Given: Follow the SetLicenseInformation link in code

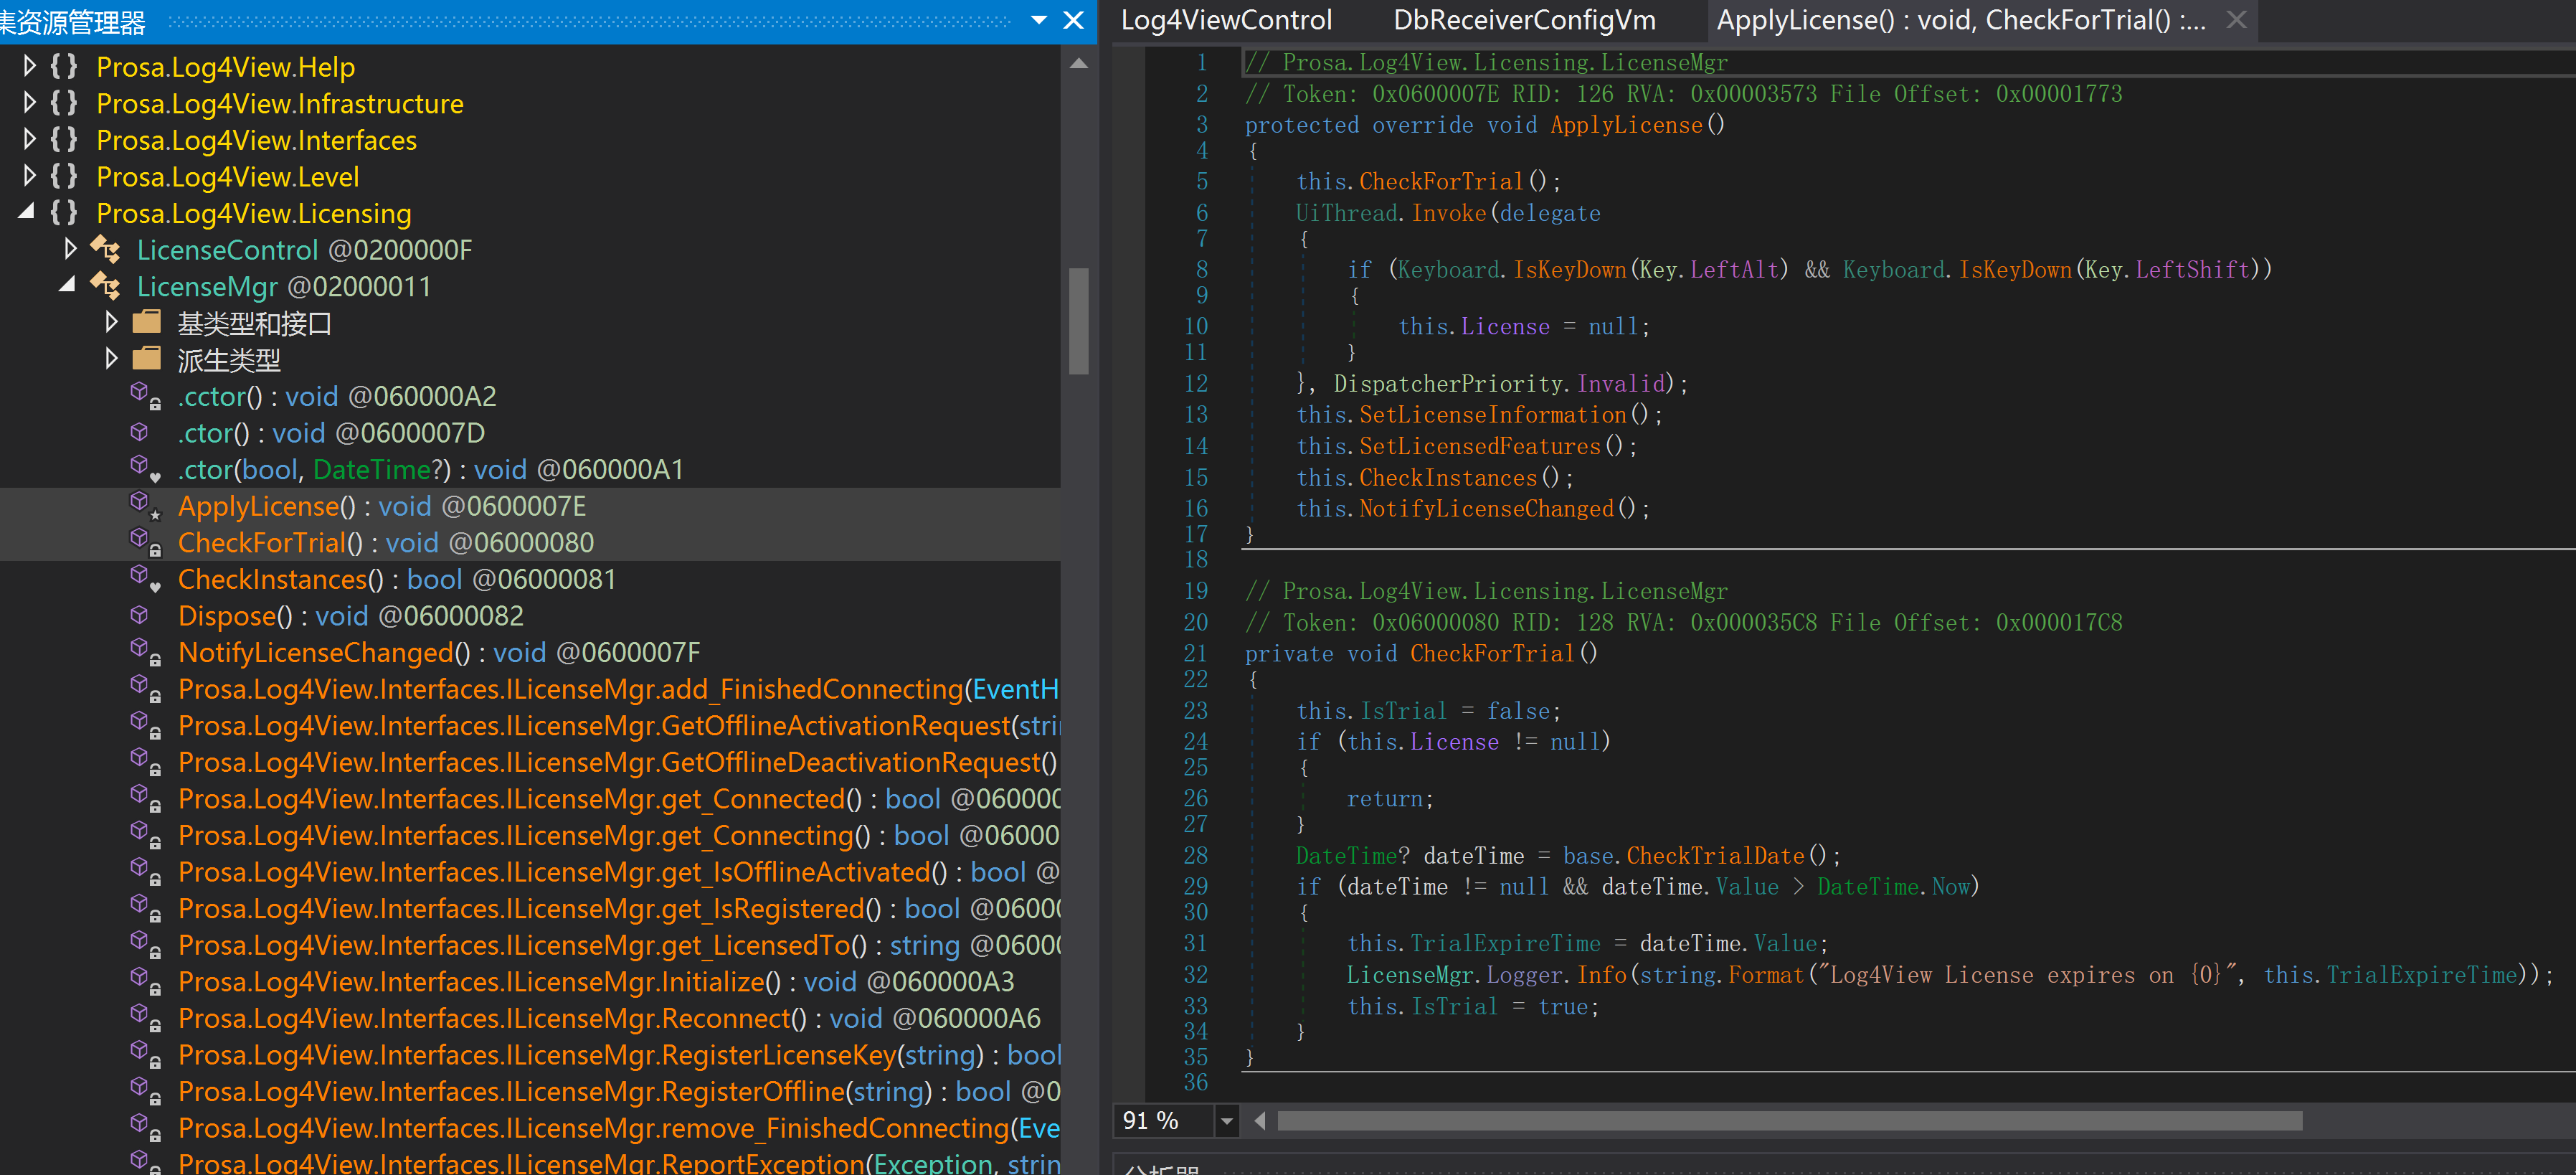Looking at the screenshot, I should pyautogui.click(x=1492, y=414).
